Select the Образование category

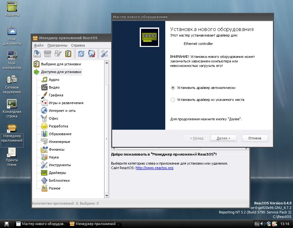coord(60,134)
